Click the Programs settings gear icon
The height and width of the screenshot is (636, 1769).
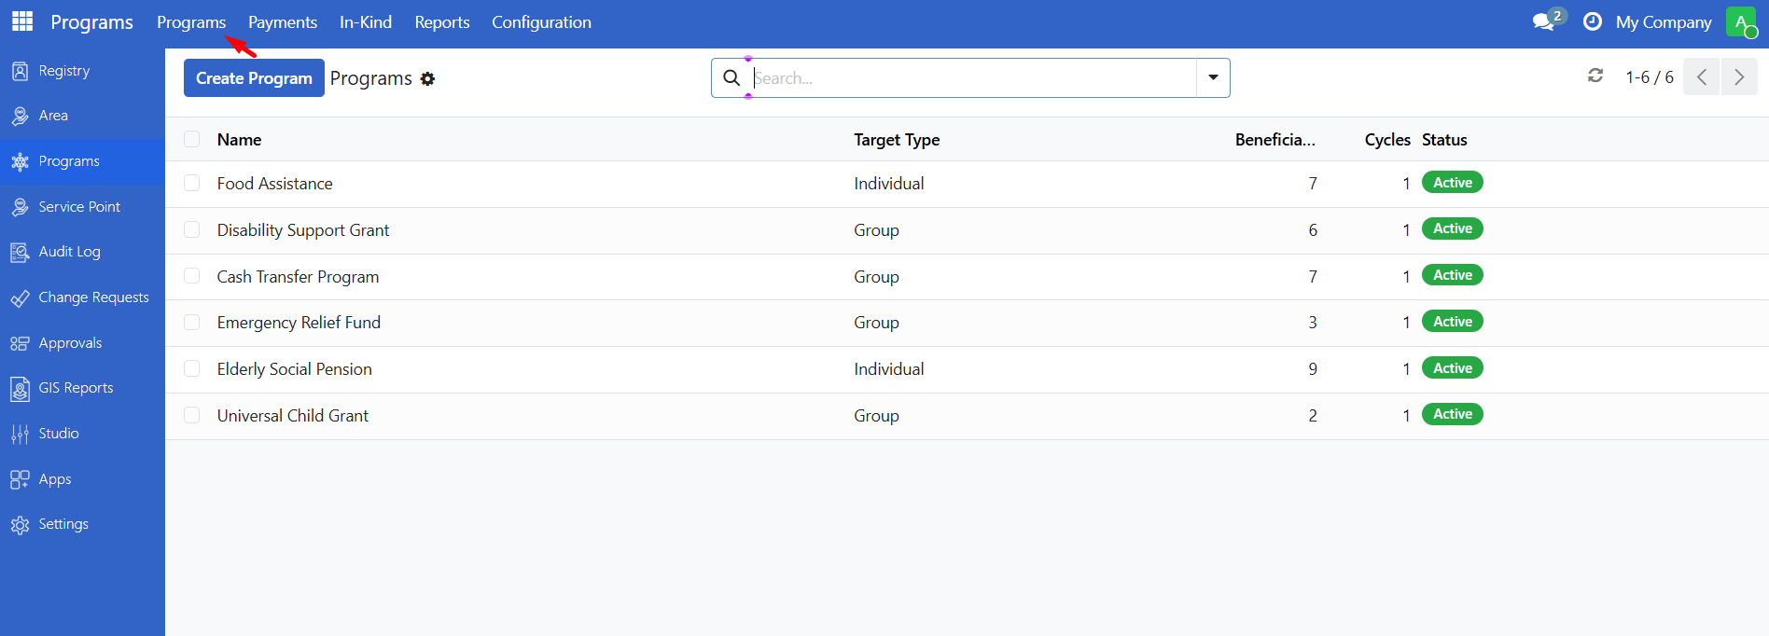(x=427, y=79)
